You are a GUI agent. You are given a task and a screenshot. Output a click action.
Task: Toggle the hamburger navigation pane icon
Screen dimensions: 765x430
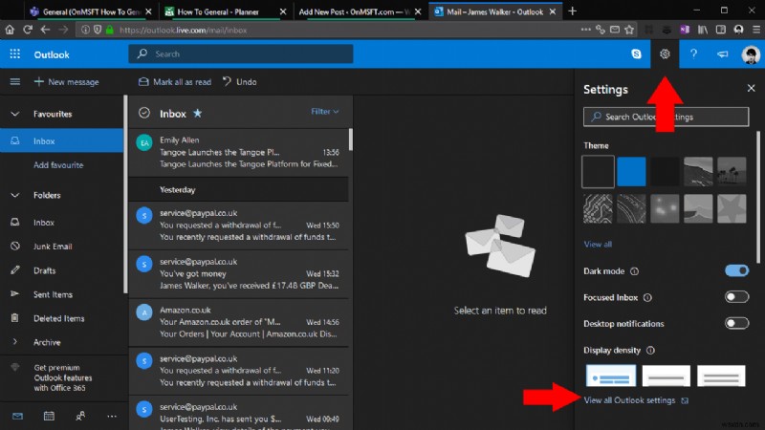click(x=15, y=82)
